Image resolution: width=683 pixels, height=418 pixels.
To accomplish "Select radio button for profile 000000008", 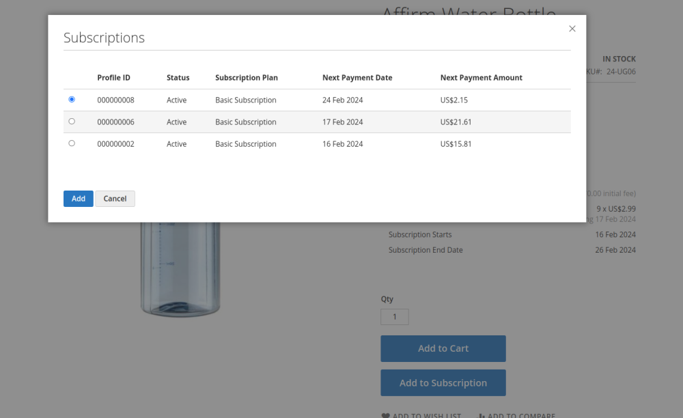I will (72, 99).
